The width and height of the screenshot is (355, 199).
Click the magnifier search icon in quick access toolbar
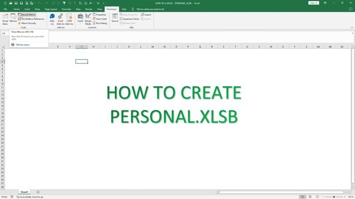(x=90, y=3)
